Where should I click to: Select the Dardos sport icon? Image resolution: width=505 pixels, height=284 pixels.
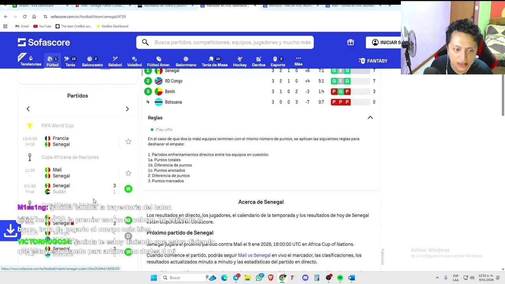[258, 61]
